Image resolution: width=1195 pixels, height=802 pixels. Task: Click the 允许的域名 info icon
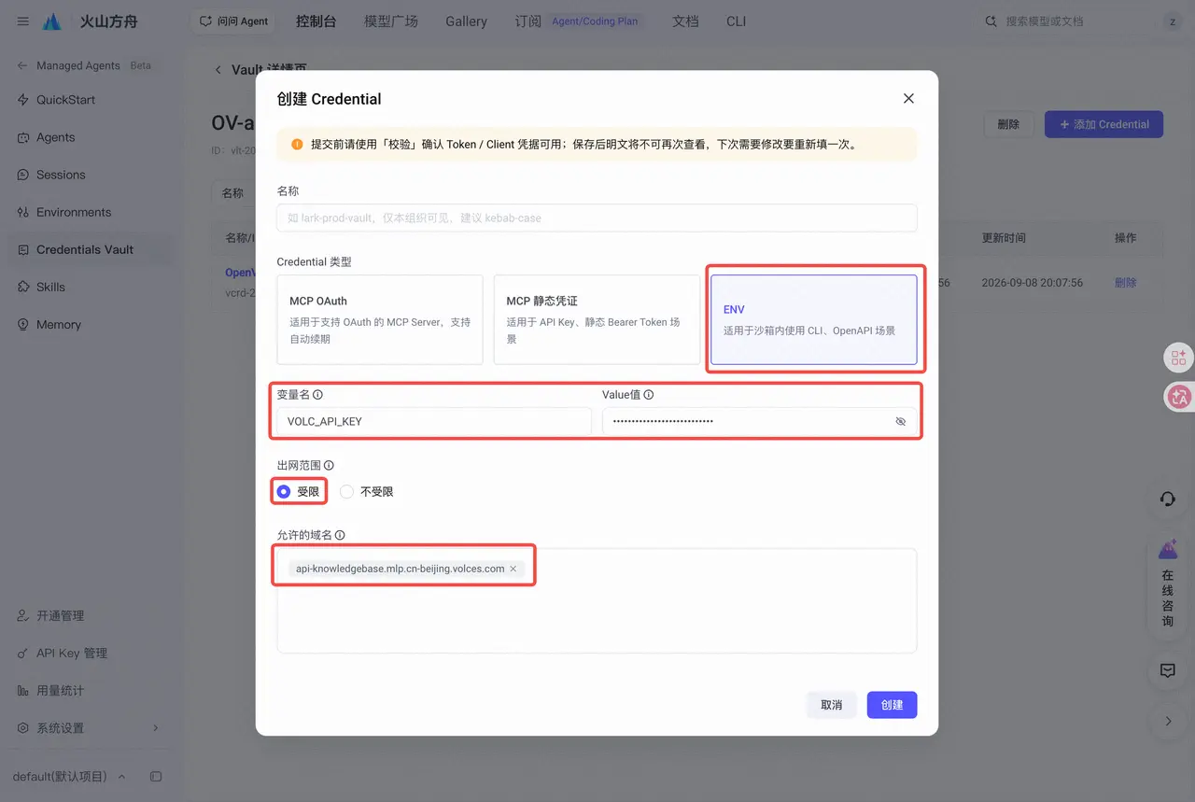340,535
